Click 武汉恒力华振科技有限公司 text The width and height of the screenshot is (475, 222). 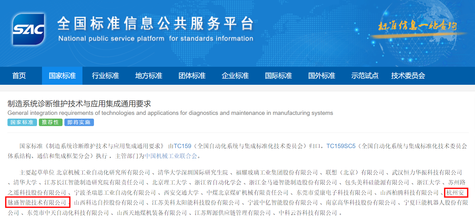tap(427, 173)
